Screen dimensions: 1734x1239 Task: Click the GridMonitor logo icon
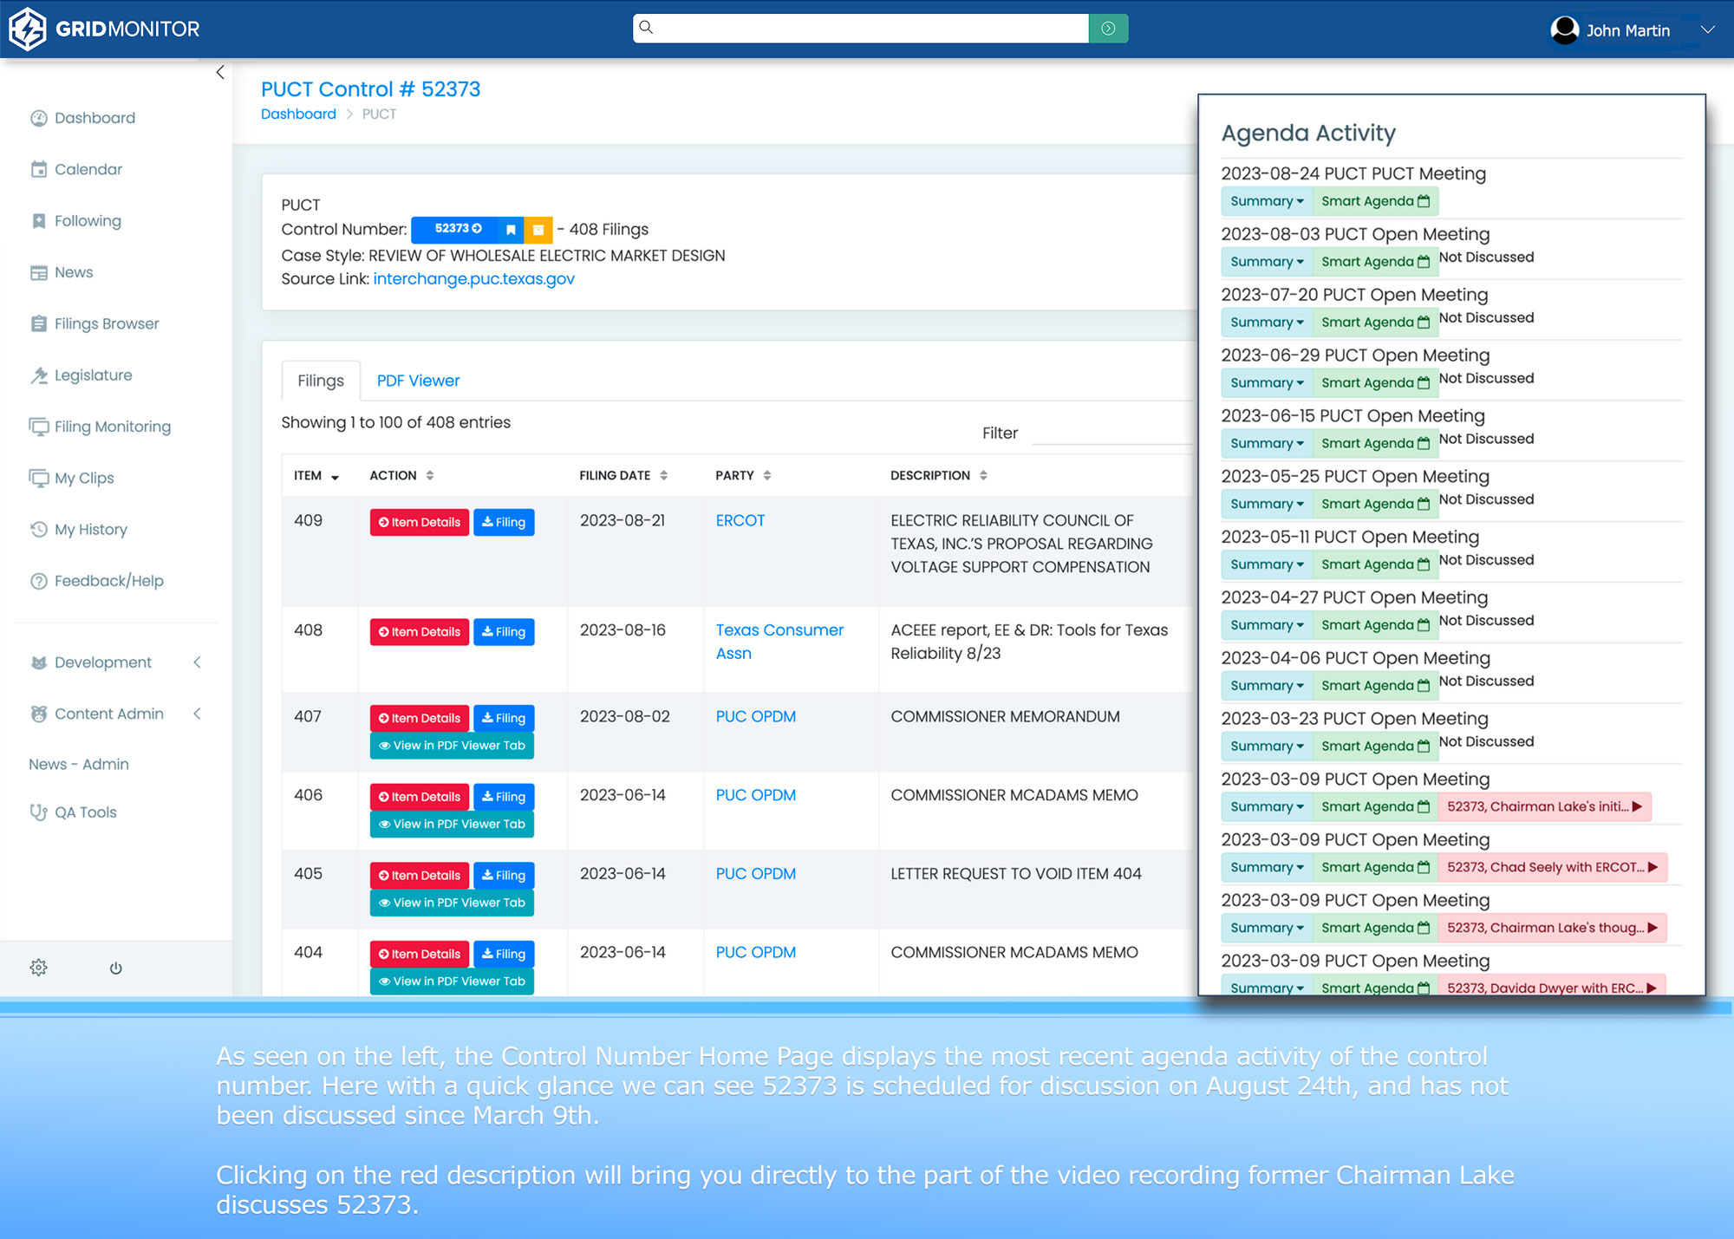pos(27,29)
